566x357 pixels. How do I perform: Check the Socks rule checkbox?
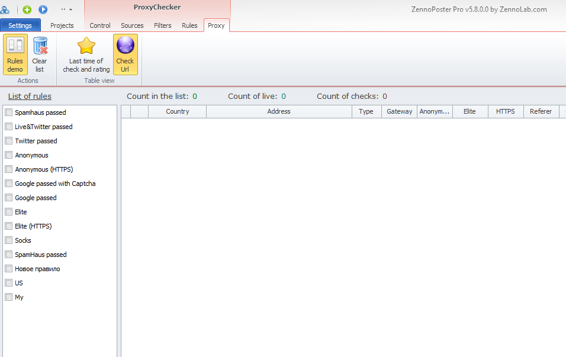click(x=9, y=240)
